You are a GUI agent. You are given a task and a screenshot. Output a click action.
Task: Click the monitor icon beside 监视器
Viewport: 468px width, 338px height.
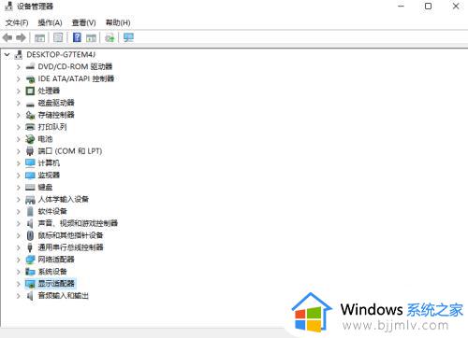(x=30, y=176)
